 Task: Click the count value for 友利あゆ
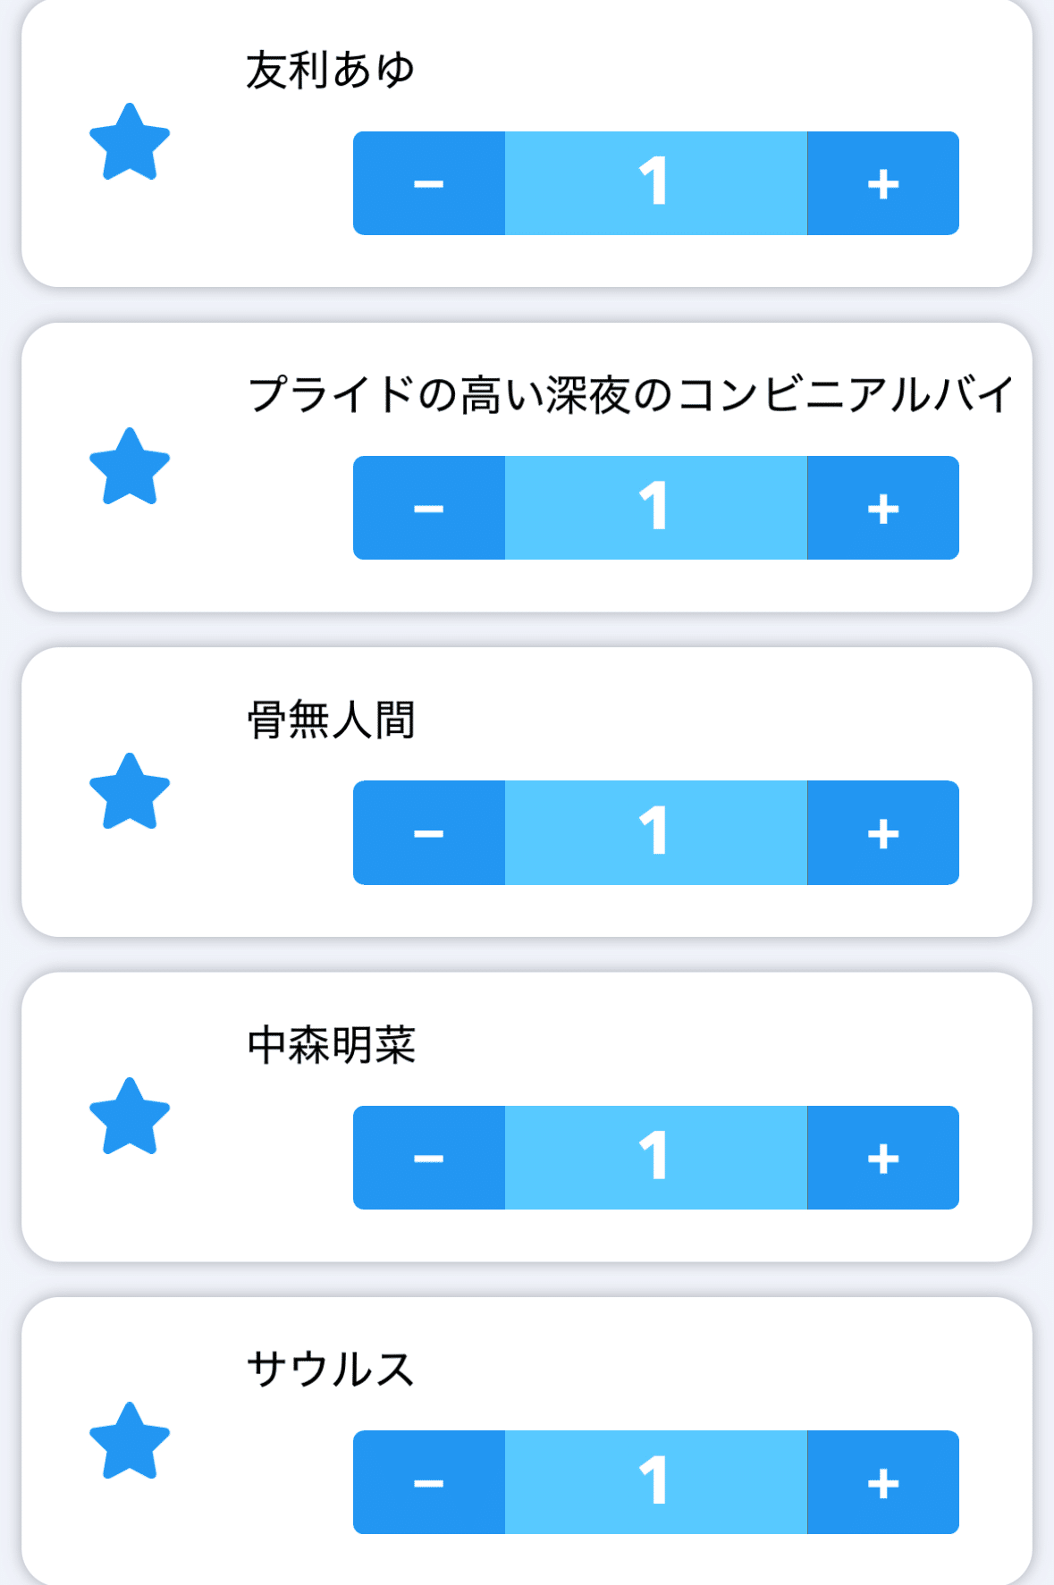click(x=655, y=183)
